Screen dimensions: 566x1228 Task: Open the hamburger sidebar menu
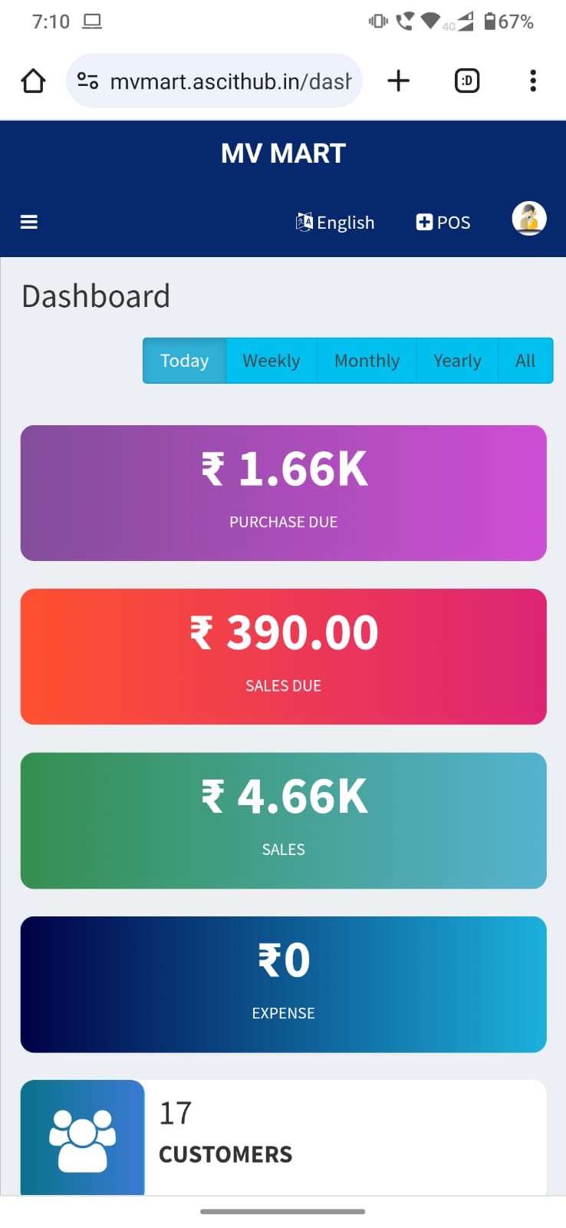tap(29, 222)
